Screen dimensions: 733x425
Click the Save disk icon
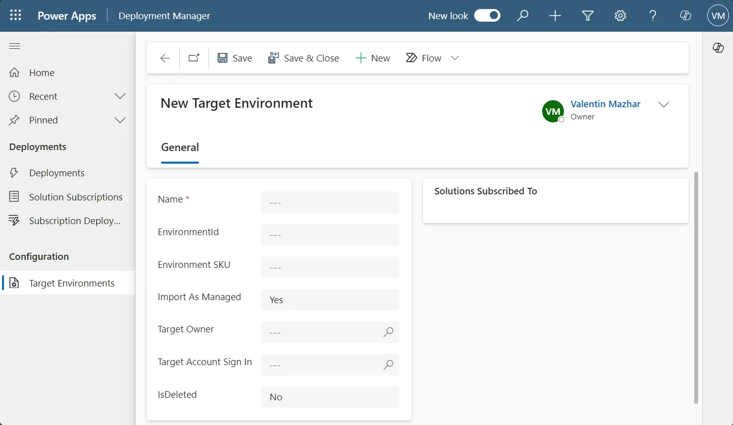pyautogui.click(x=223, y=58)
